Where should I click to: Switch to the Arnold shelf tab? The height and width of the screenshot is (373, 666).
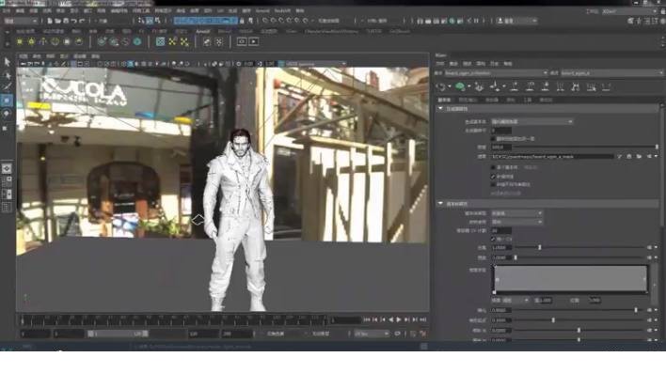(202, 31)
